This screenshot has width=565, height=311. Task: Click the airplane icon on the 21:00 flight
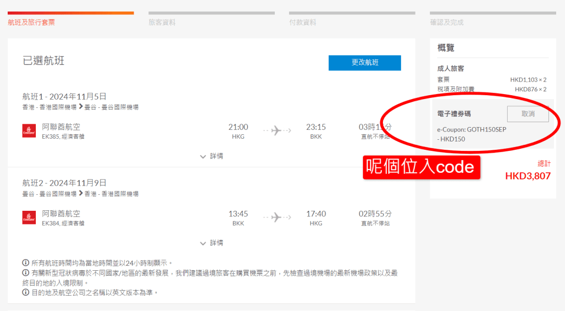(x=276, y=130)
